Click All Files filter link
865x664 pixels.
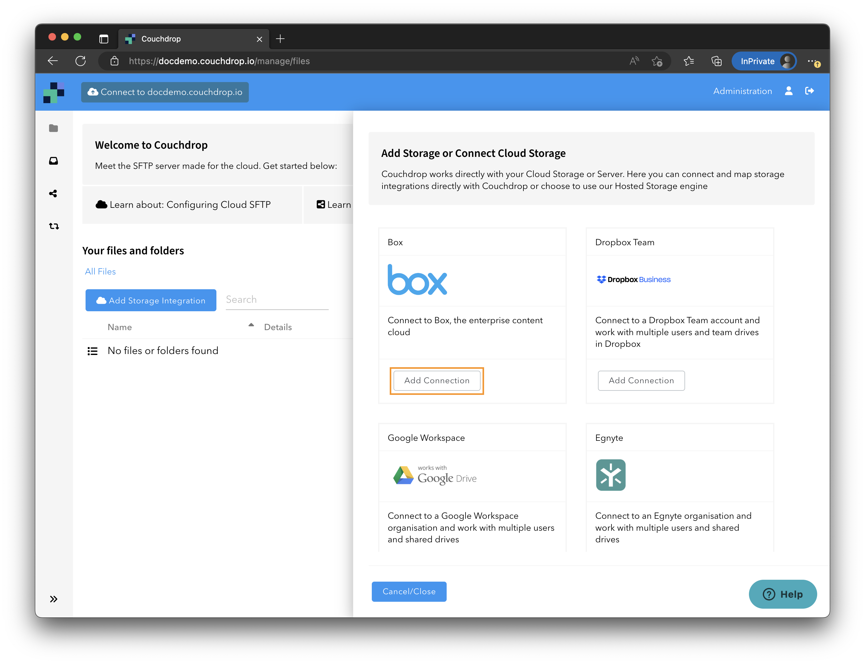[100, 271]
